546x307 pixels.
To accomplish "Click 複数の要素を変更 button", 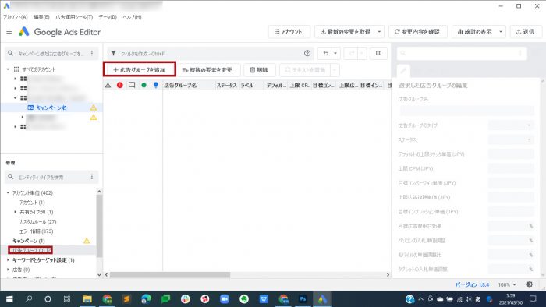I will pos(207,70).
